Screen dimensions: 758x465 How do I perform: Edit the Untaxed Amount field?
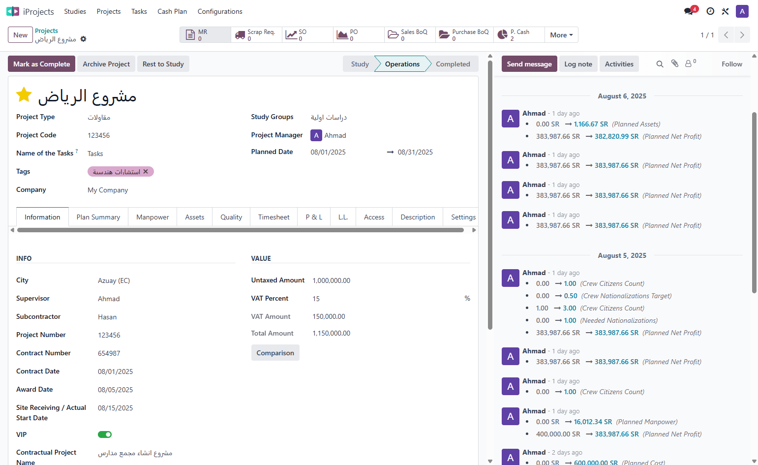pos(391,280)
